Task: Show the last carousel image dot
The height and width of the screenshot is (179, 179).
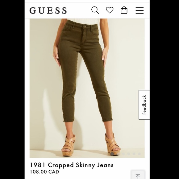Action: [139, 154]
